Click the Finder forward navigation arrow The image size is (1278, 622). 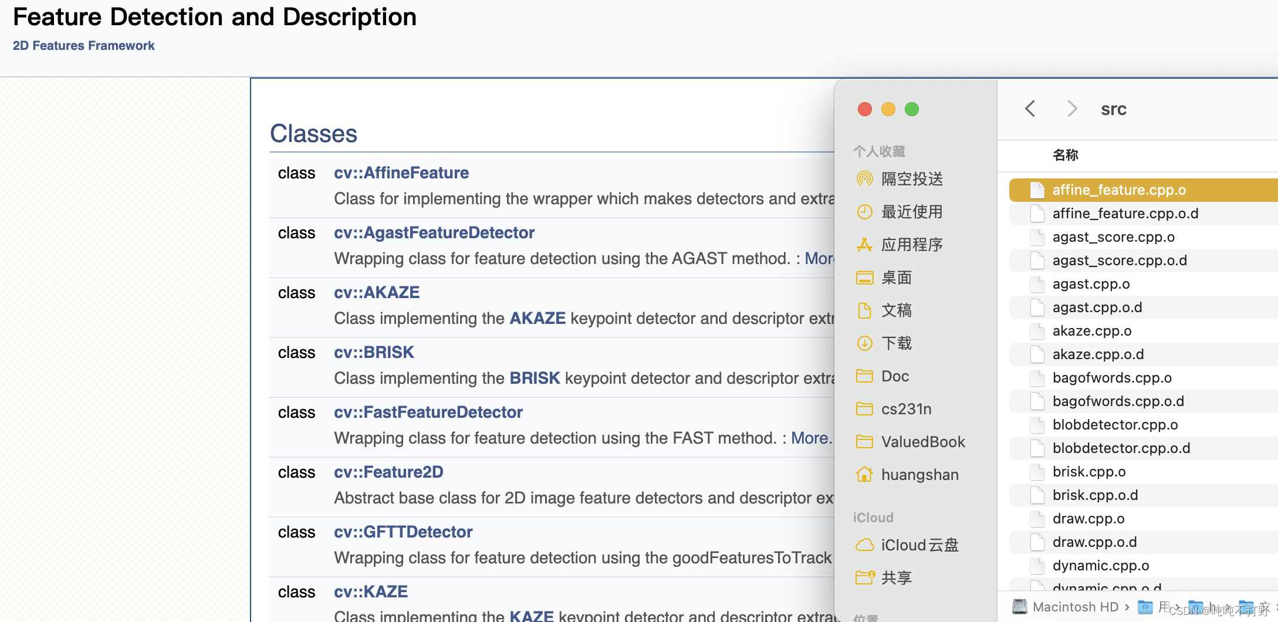click(x=1072, y=109)
